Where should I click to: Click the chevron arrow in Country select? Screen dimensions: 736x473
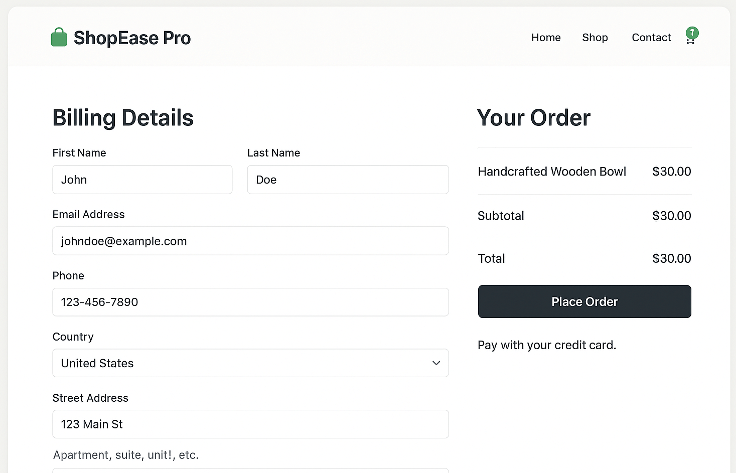point(436,363)
